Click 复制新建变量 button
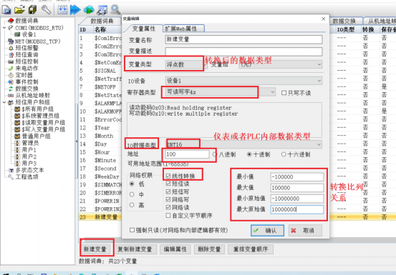This screenshot has width=396, height=275. [135, 249]
